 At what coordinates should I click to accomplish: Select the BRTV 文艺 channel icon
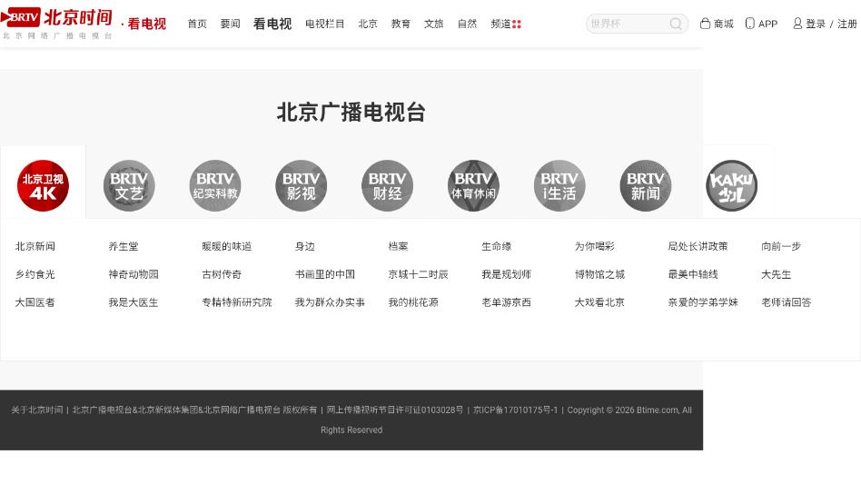pyautogui.click(x=129, y=185)
